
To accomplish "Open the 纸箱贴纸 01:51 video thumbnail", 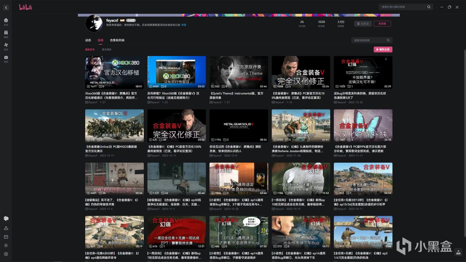I will click(301, 126).
